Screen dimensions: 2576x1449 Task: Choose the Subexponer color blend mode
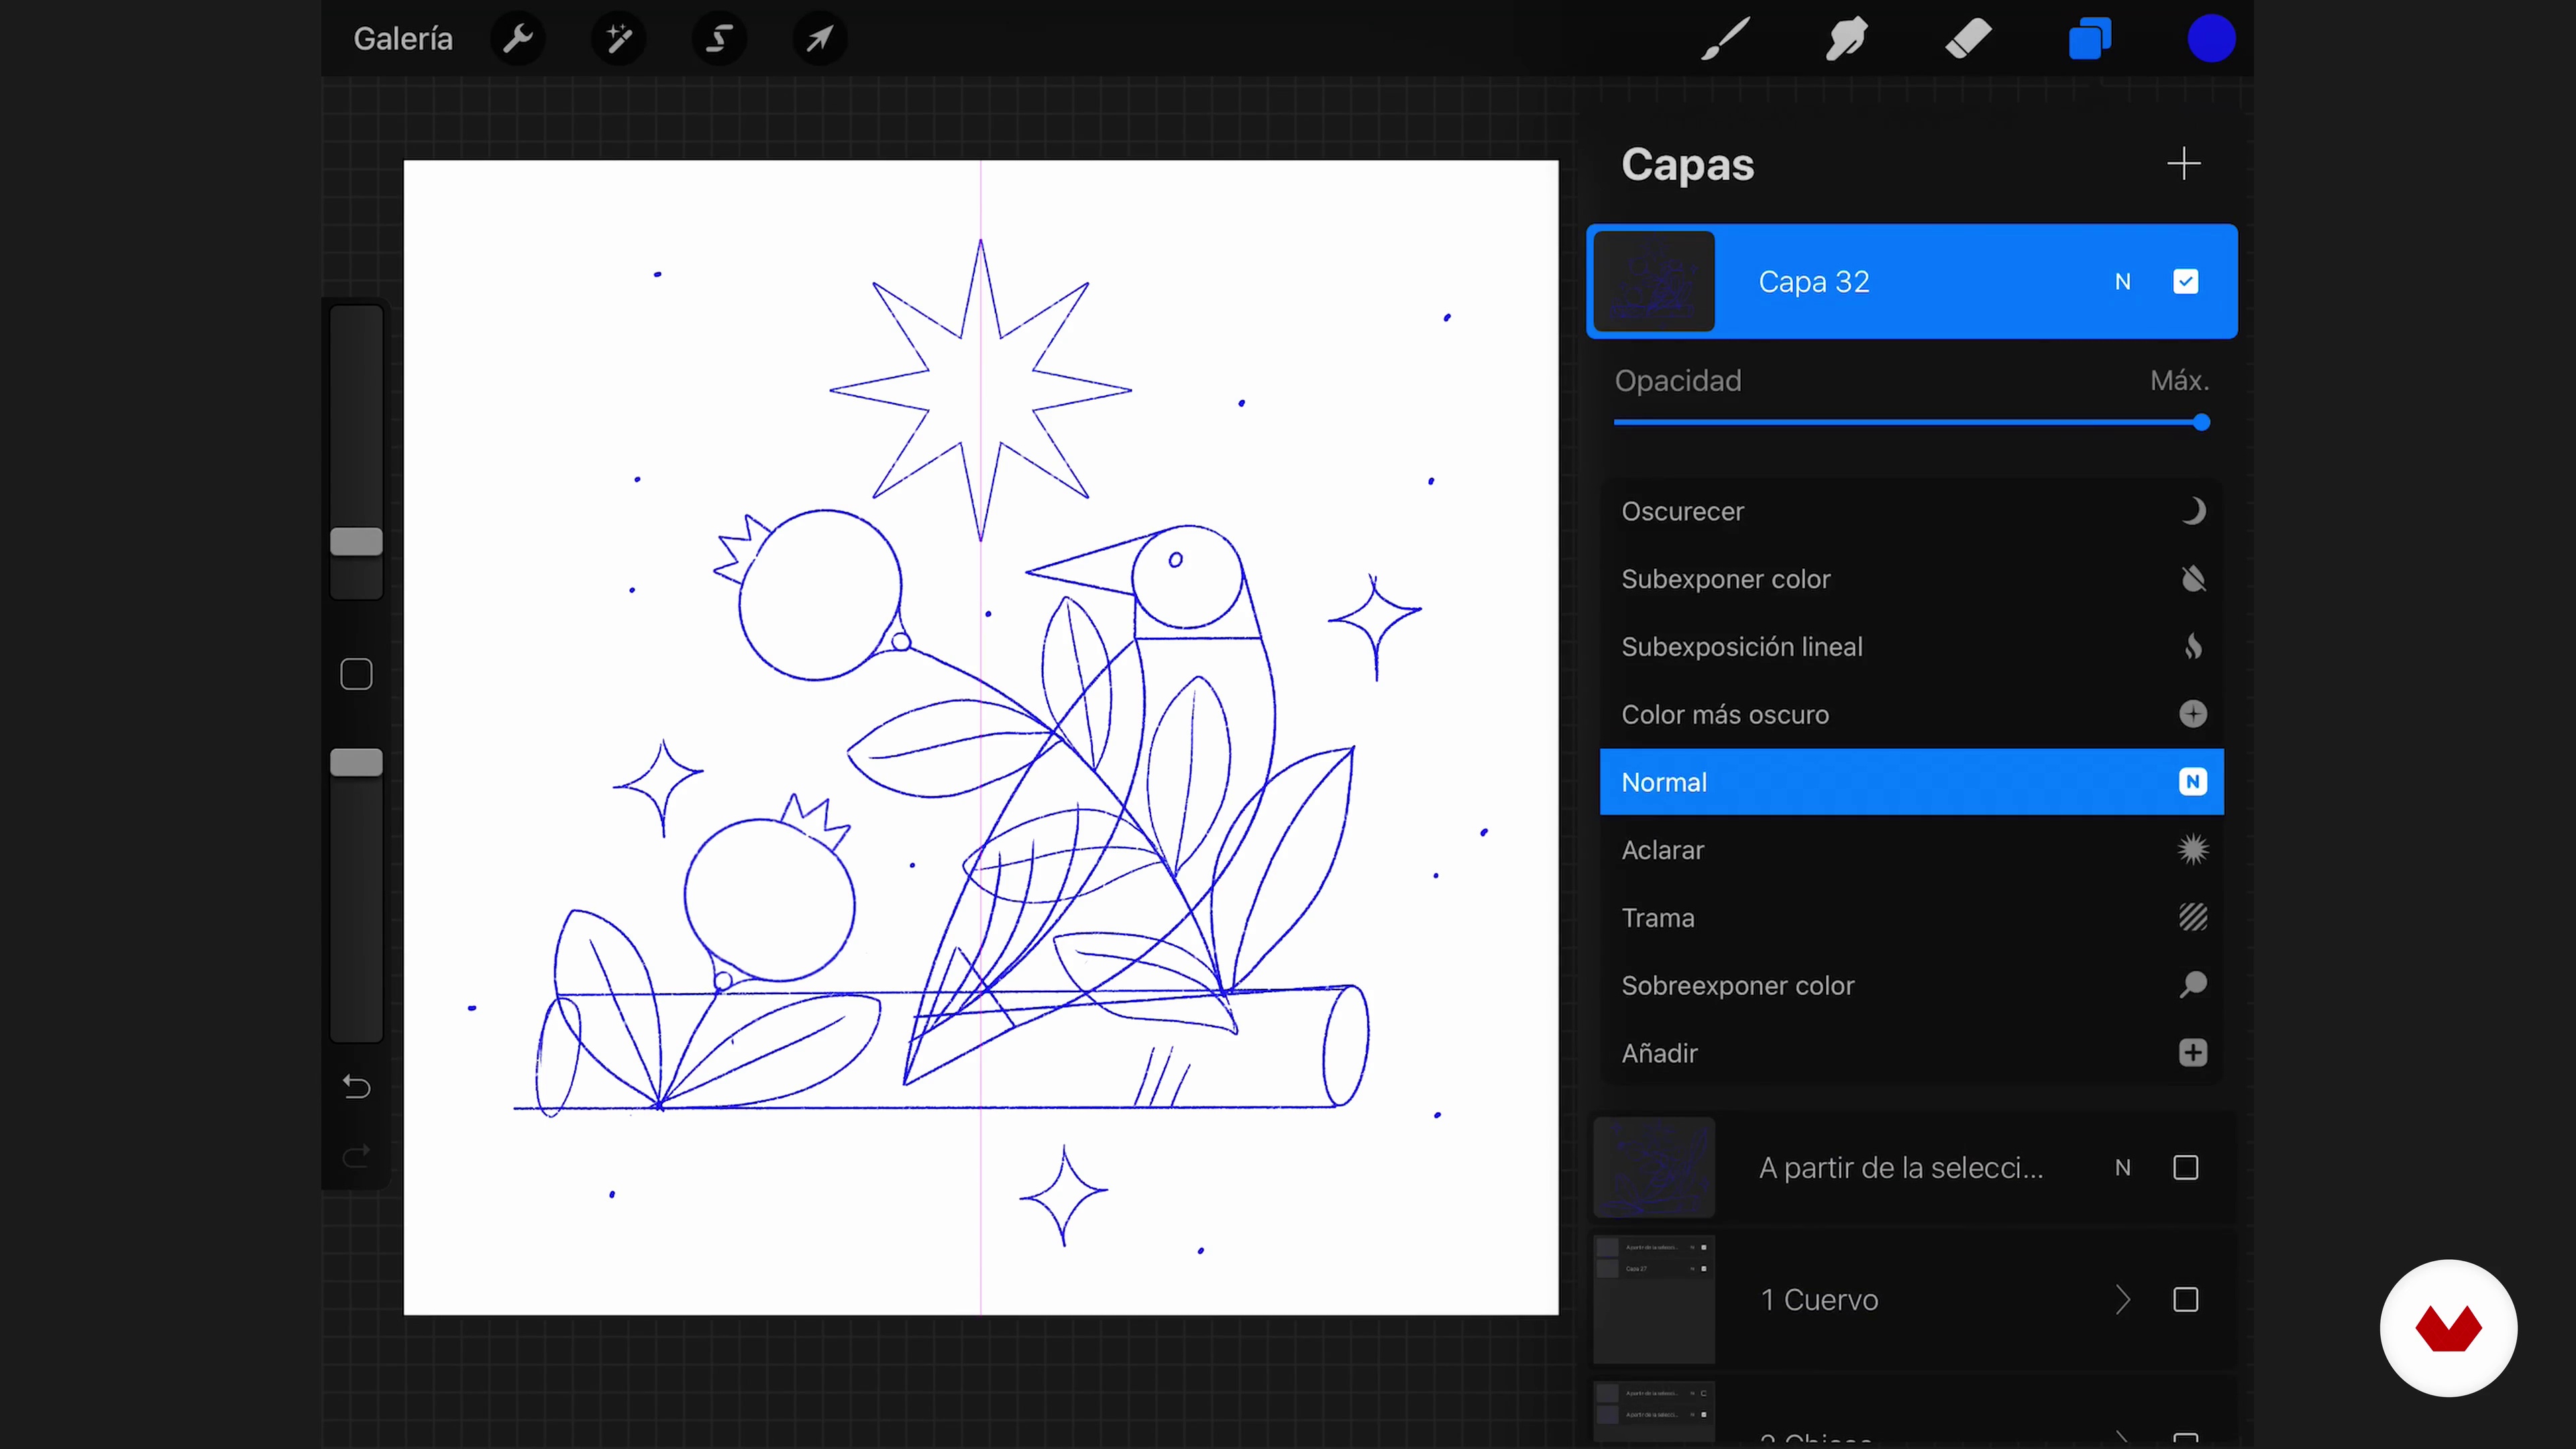1911,579
